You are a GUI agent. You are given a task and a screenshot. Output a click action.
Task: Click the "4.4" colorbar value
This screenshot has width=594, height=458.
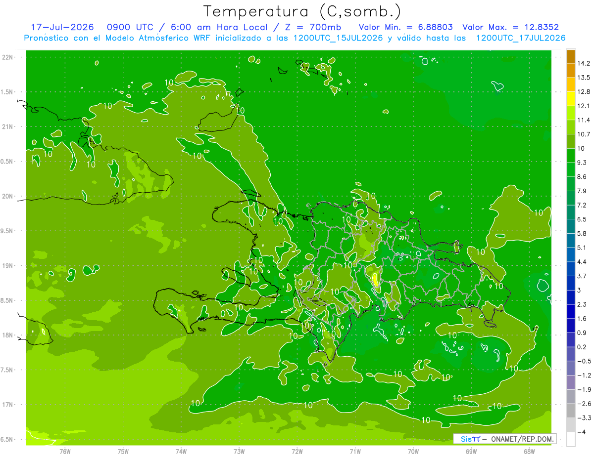click(x=582, y=261)
